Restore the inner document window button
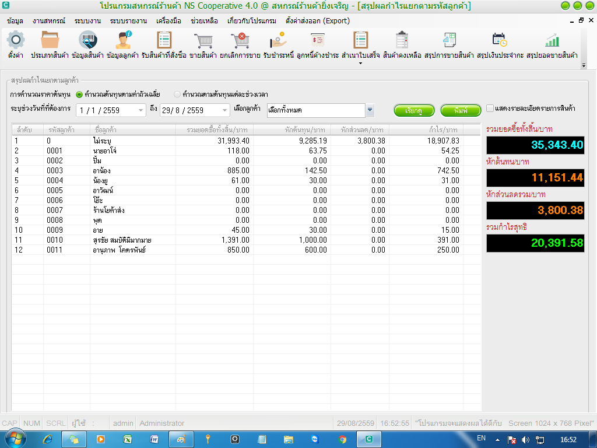Viewport: 597px width, 448px height. click(581, 20)
